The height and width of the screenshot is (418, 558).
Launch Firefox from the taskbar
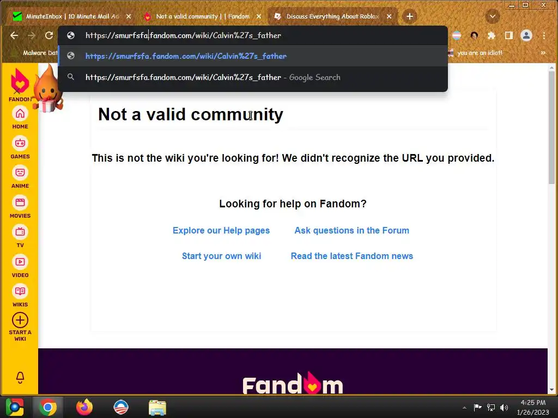pos(84,407)
